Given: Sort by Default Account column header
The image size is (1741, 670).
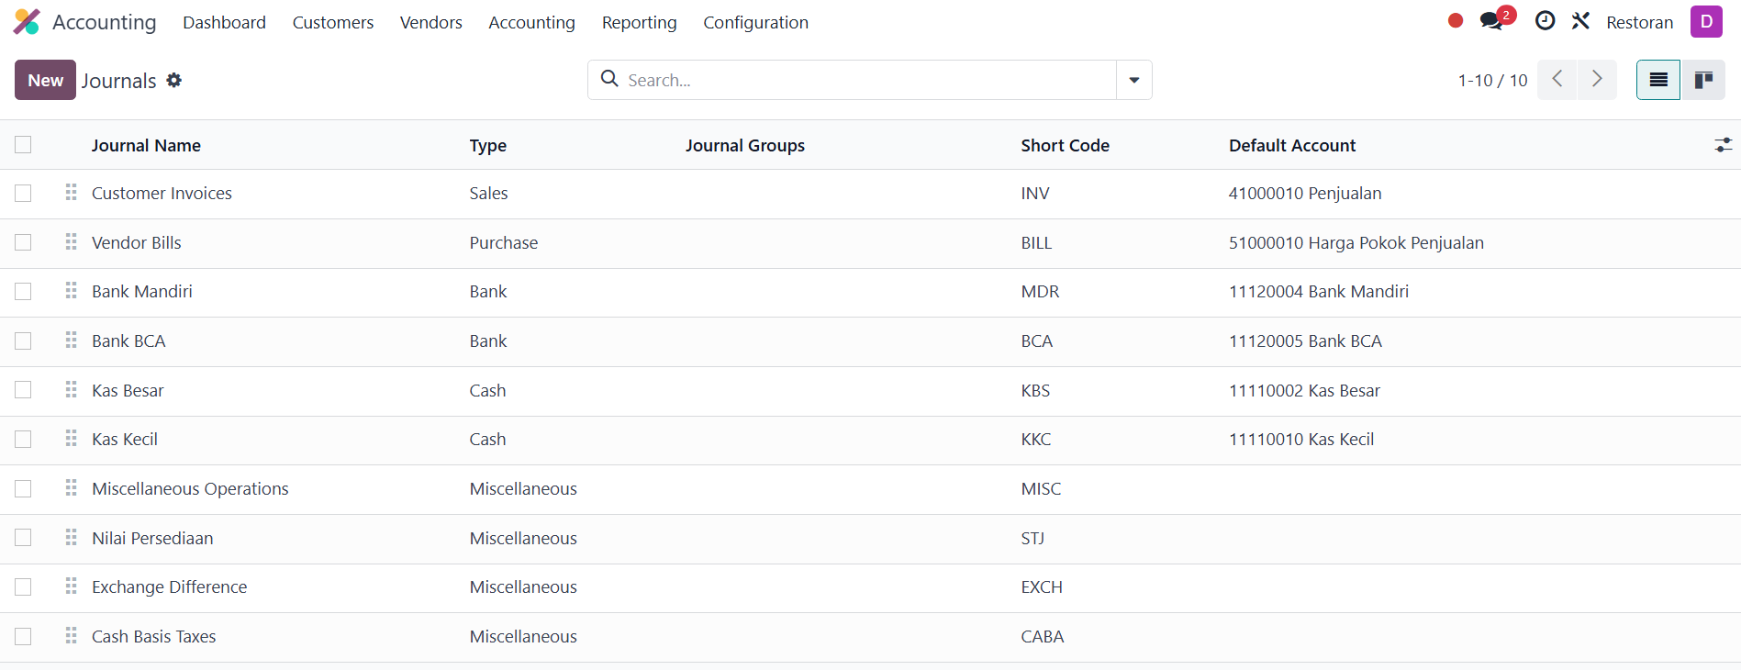Looking at the screenshot, I should click(x=1292, y=145).
